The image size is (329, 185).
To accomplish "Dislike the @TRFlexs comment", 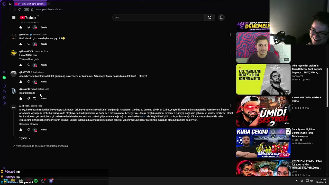I will pyautogui.click(x=29, y=130).
